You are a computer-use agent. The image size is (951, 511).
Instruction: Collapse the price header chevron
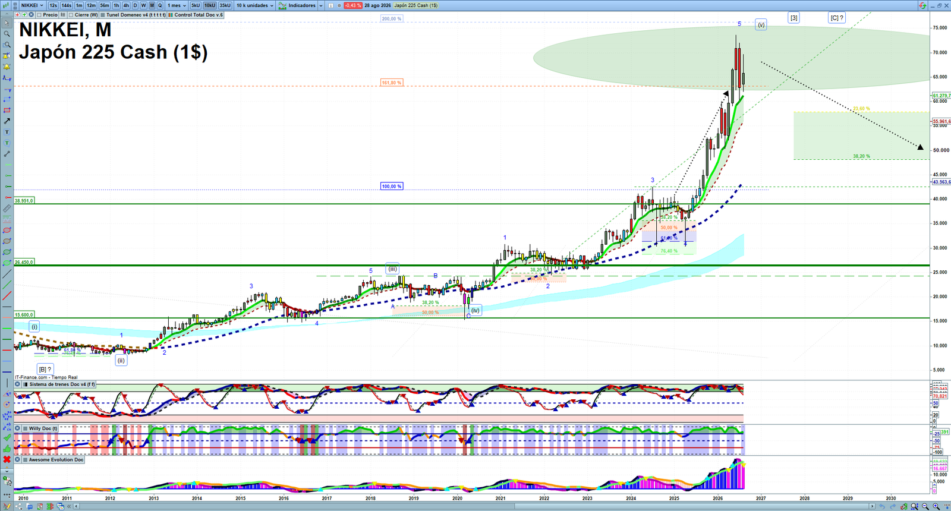click(x=7, y=15)
